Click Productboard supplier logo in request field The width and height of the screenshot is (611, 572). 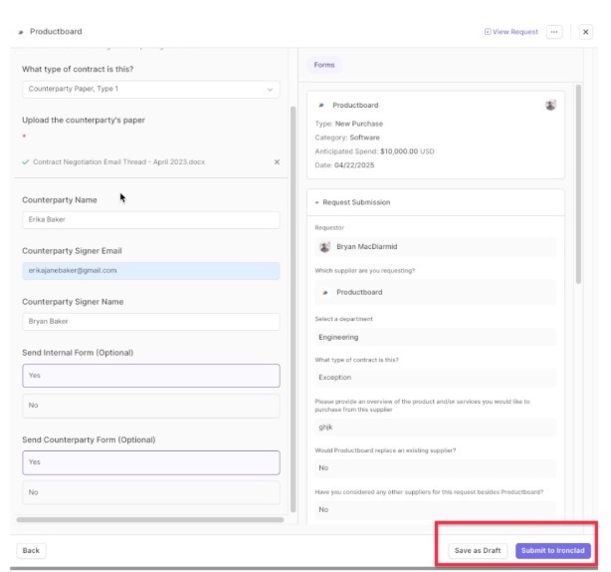click(325, 292)
